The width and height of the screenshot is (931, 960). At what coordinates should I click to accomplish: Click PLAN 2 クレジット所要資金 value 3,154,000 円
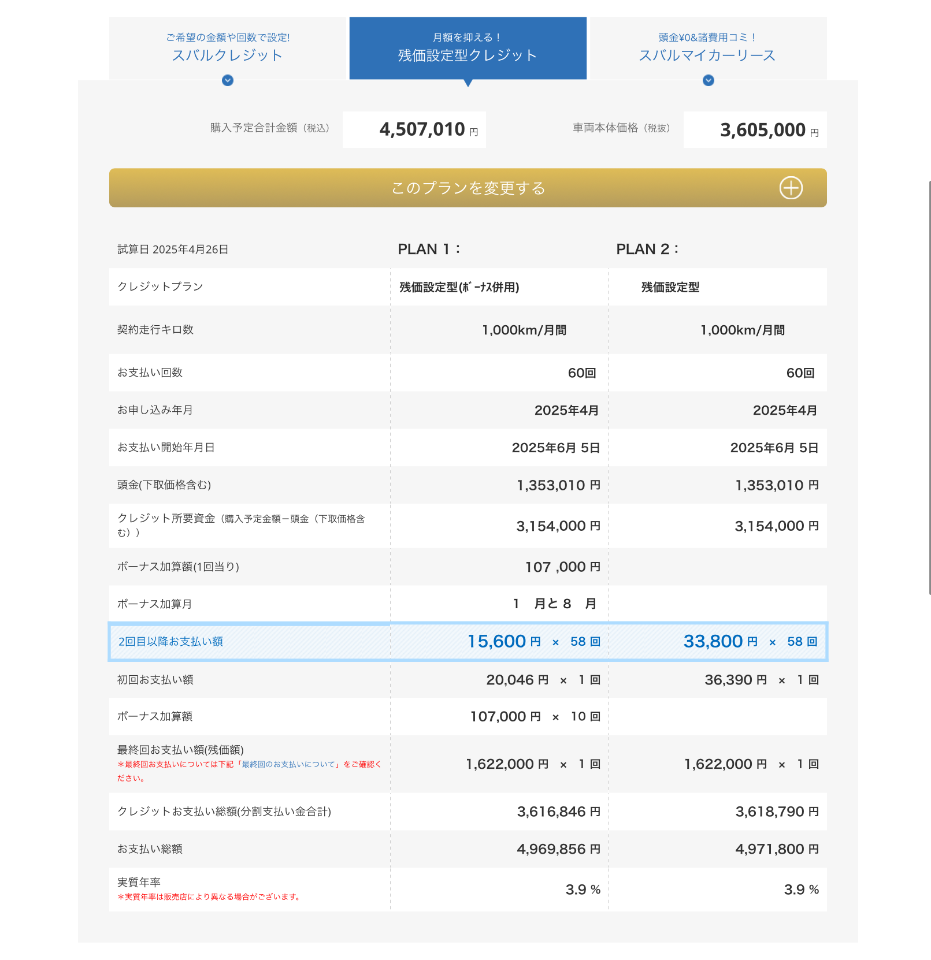tap(777, 526)
